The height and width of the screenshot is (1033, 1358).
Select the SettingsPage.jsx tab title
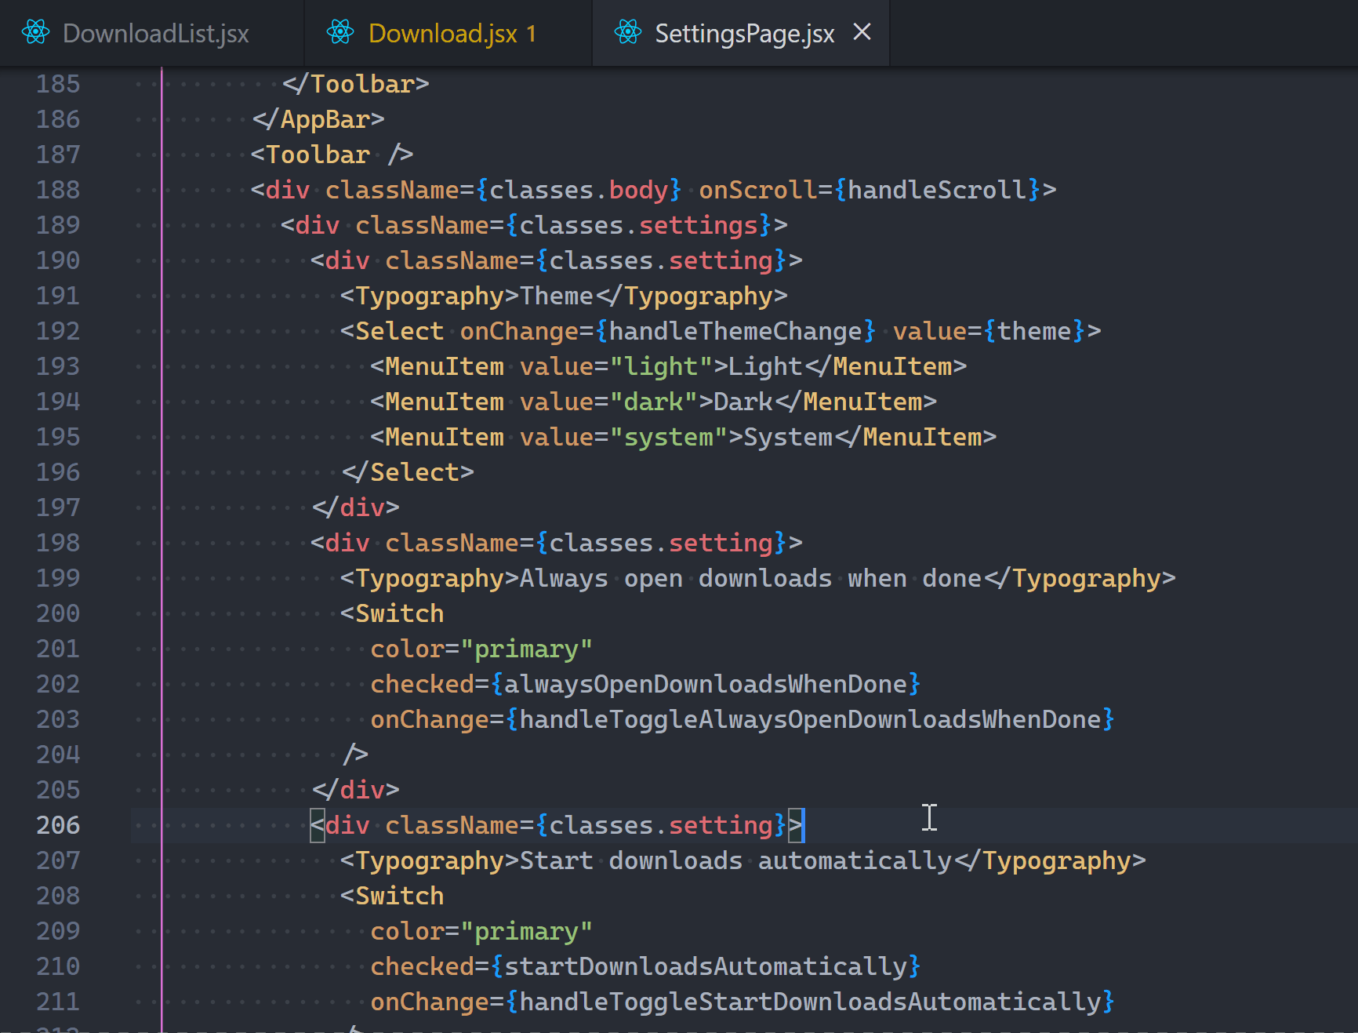(x=744, y=34)
